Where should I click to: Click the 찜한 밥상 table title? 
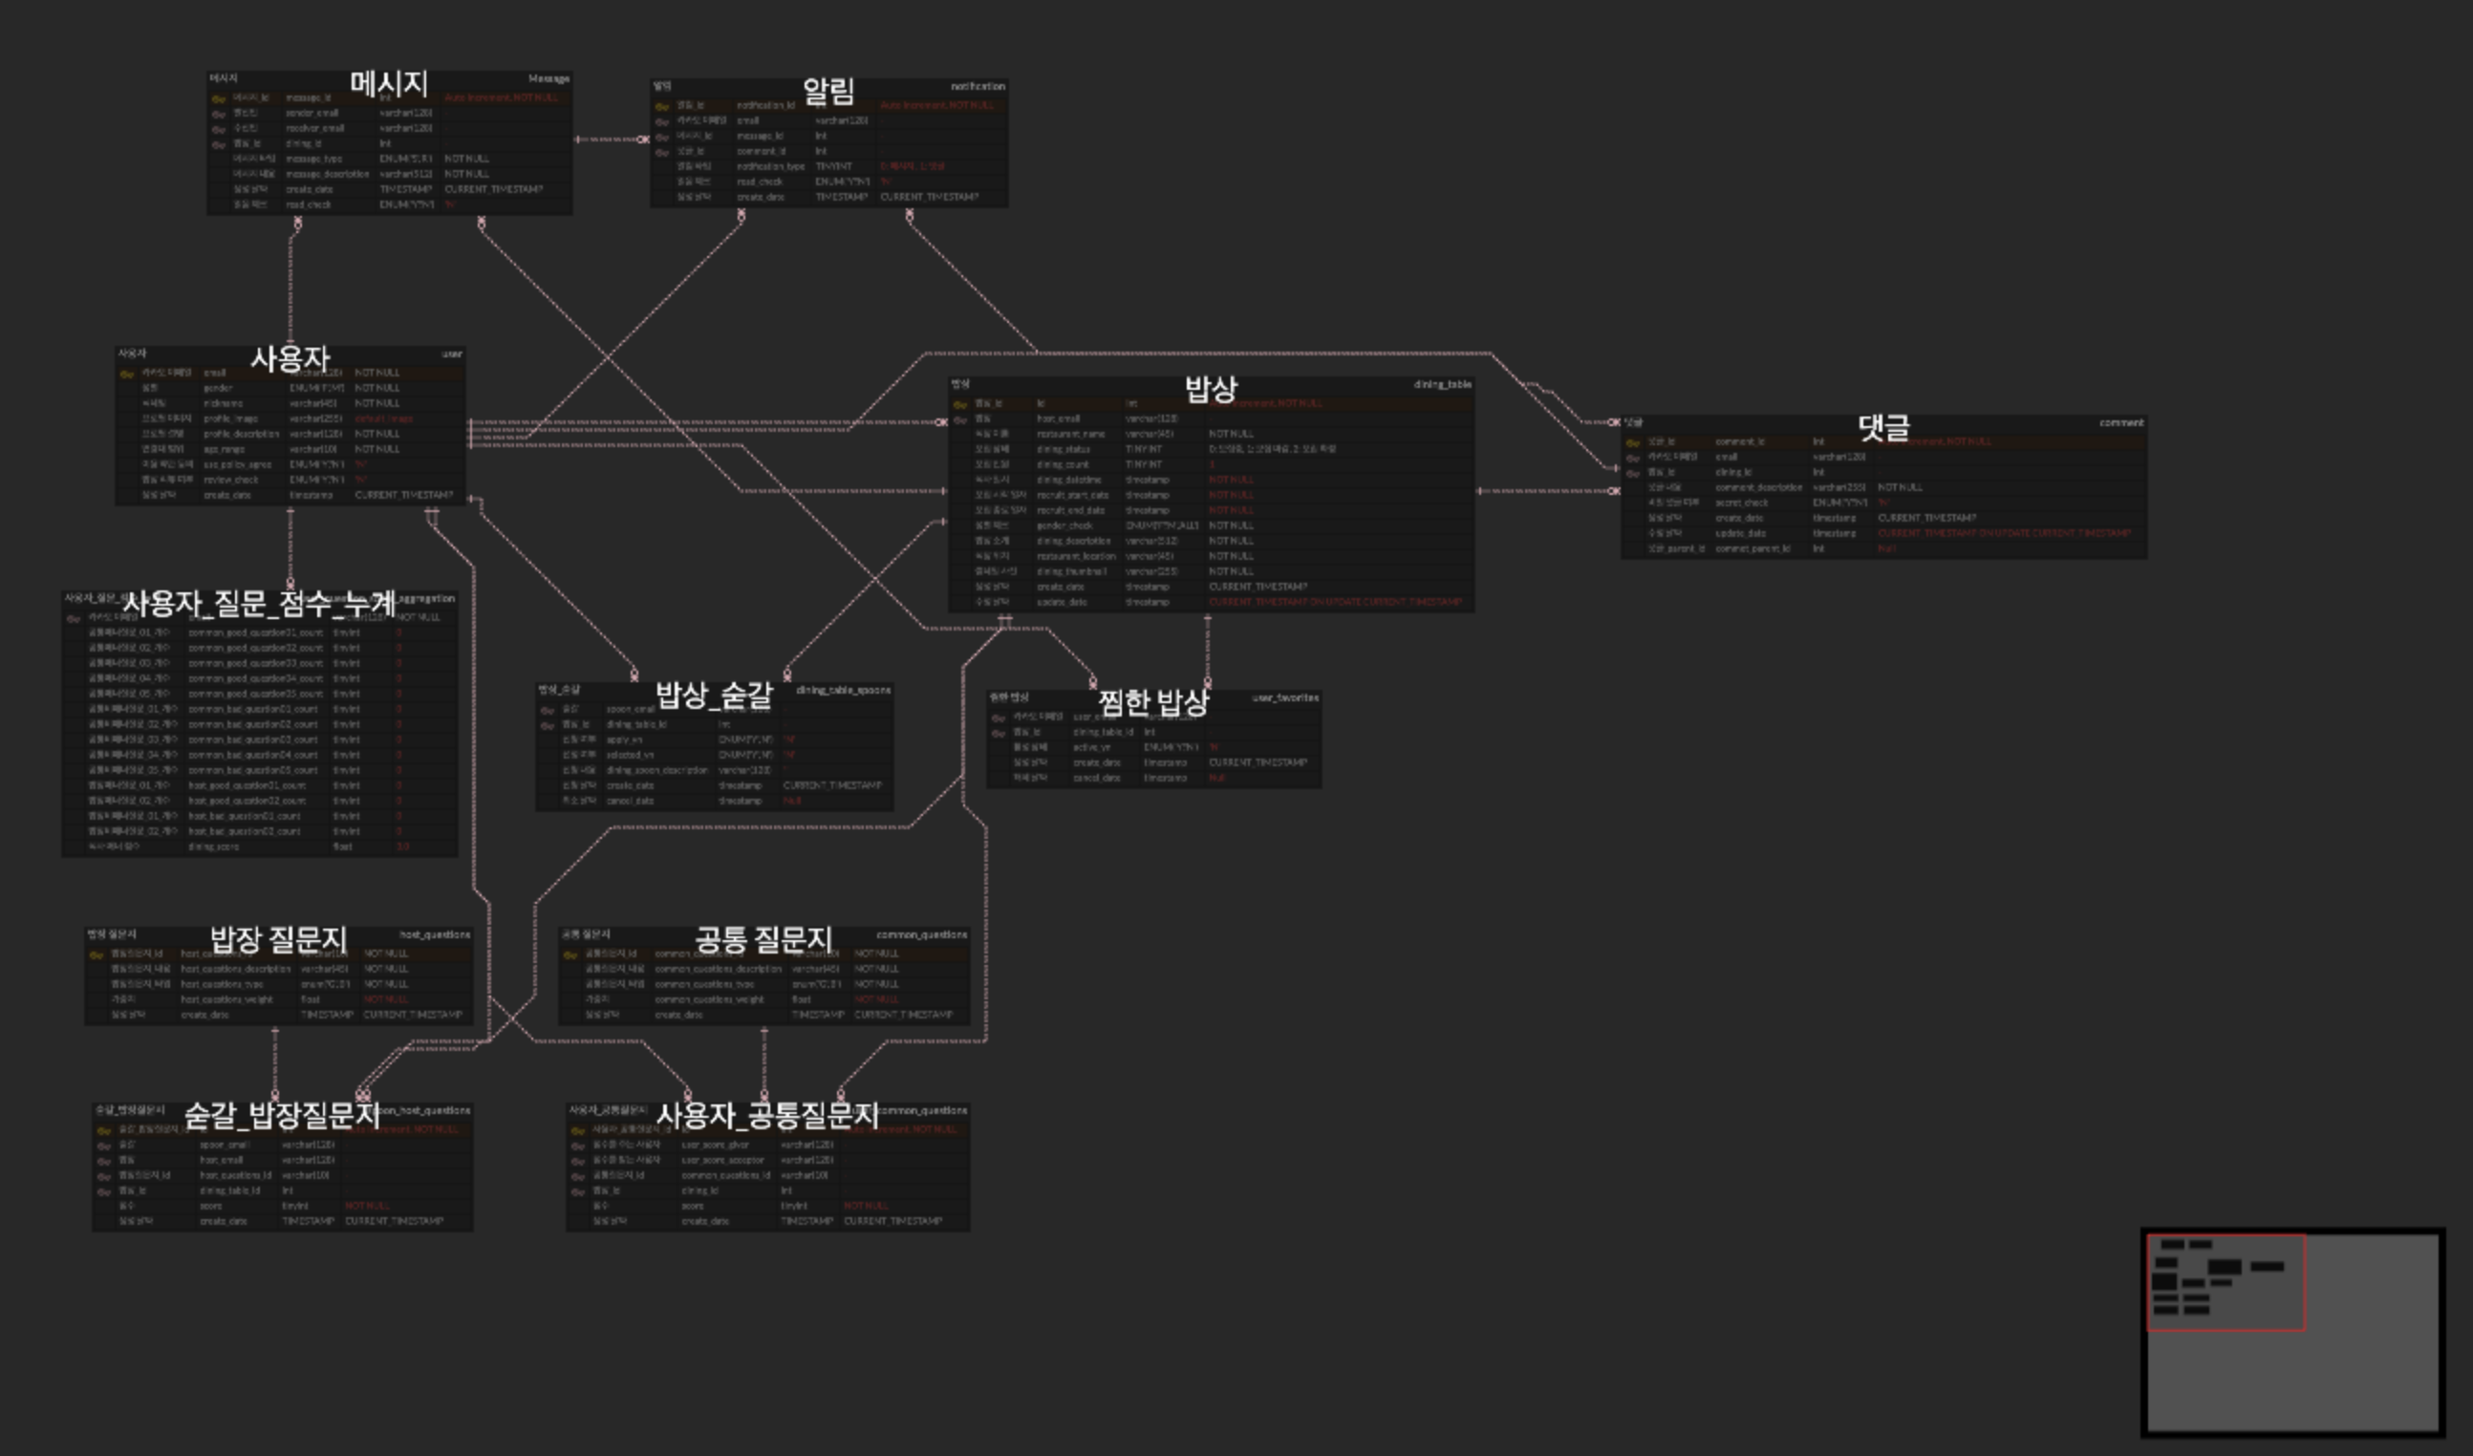(1152, 701)
